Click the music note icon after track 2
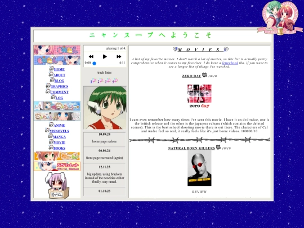This screenshot has height=228, width=304. (101, 81)
